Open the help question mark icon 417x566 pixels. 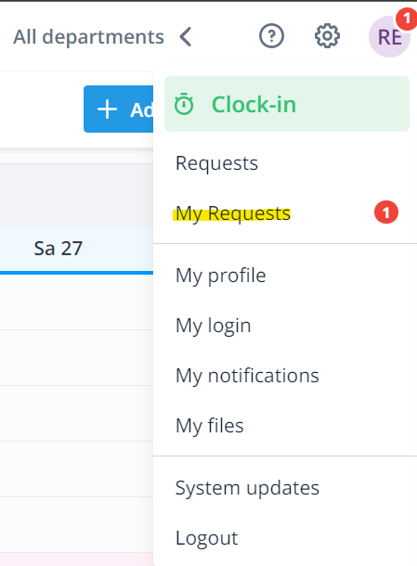click(271, 36)
